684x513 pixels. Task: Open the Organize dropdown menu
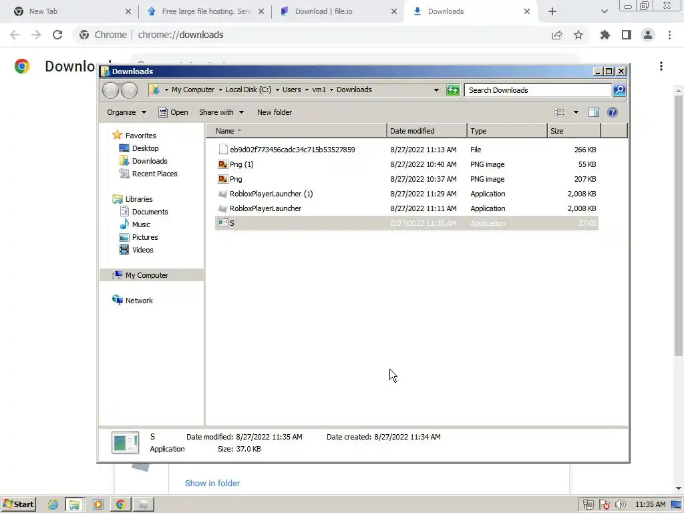126,112
